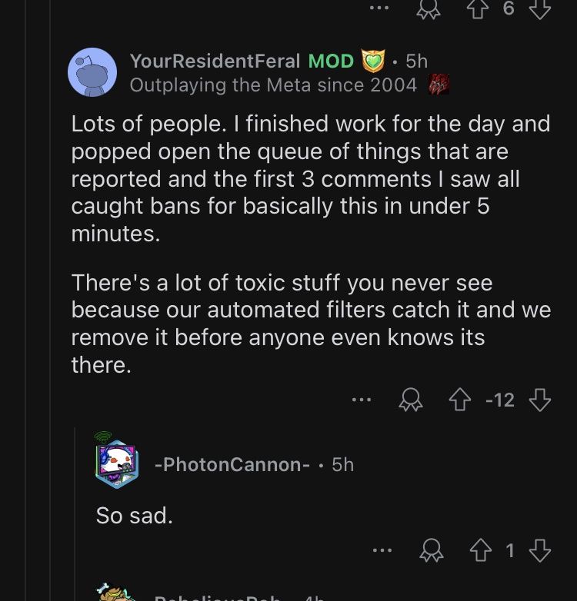Image resolution: width=577 pixels, height=601 pixels.
Task: Award the "So sad." comment
Action: (431, 550)
